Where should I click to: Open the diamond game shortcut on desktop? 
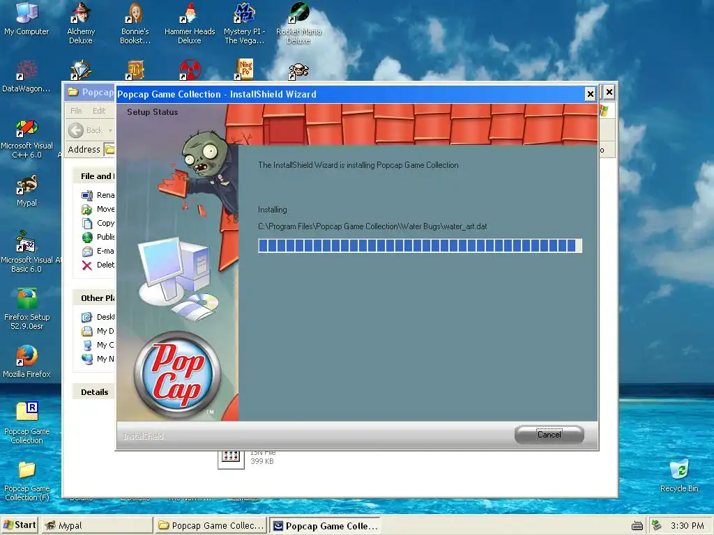click(x=81, y=70)
